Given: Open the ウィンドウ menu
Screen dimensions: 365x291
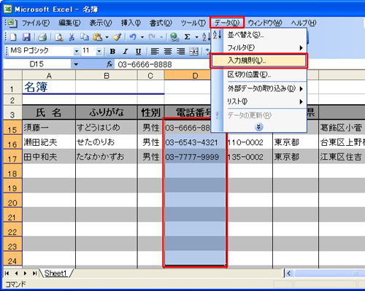Looking at the screenshot, I should [265, 23].
